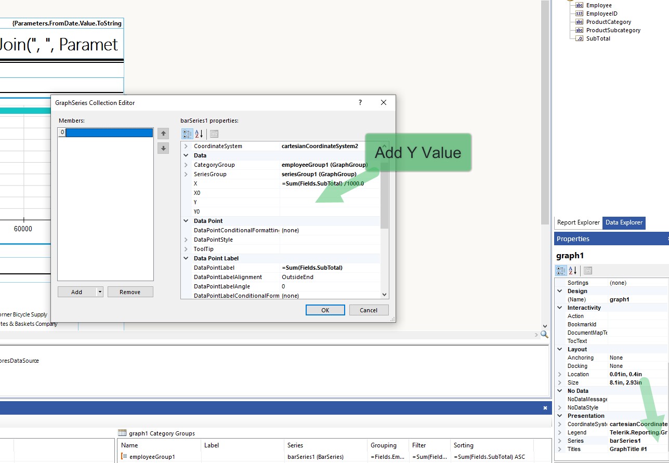
Task: Close the bottom group explorer panel
Action: pyautogui.click(x=545, y=408)
